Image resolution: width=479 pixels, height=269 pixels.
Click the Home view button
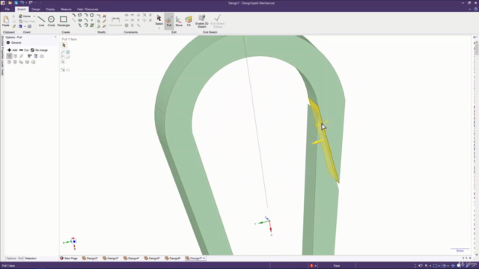(25, 16)
